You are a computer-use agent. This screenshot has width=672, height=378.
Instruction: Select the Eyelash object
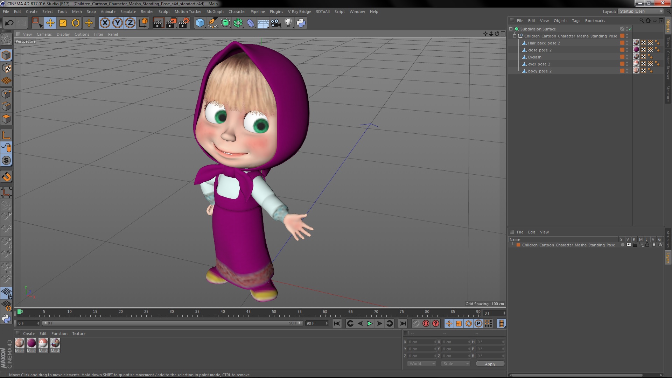point(534,57)
